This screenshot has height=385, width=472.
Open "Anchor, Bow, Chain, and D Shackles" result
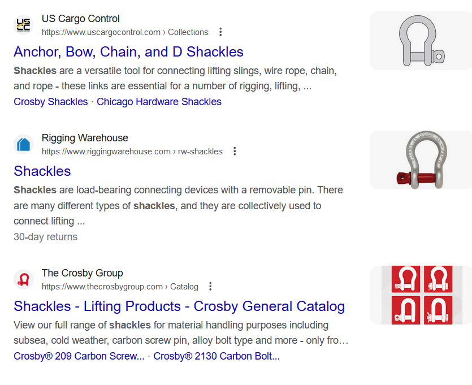point(128,52)
